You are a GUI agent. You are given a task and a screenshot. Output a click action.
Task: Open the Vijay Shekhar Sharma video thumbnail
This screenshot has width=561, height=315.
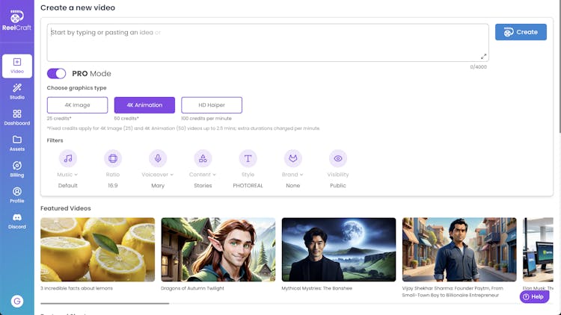coord(459,249)
